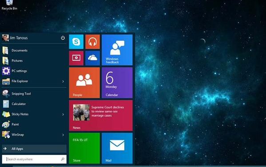The height and width of the screenshot is (167, 266).
Task: Open the Music headphones tile
Action: pos(92,42)
